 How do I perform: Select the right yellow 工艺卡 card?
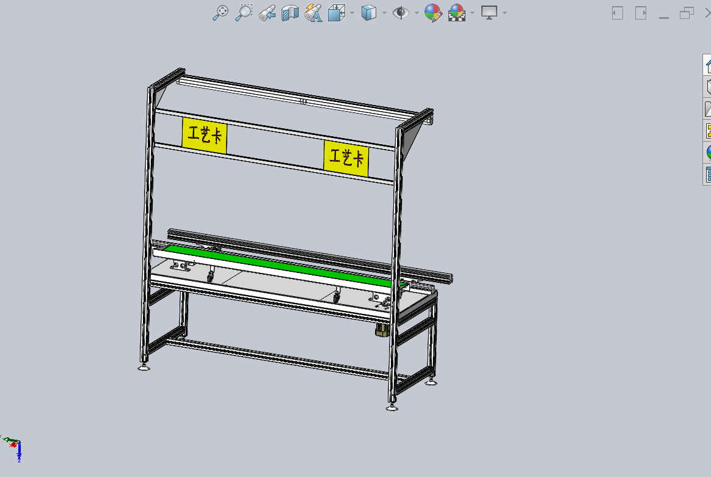(x=346, y=158)
